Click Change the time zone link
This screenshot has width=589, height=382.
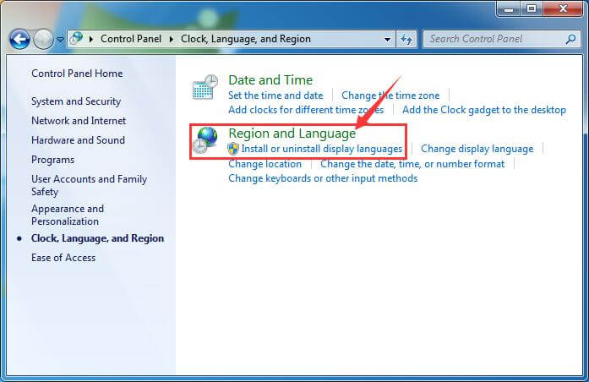click(x=390, y=95)
